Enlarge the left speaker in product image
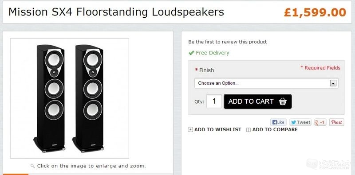355x175 pixels. click(50, 98)
